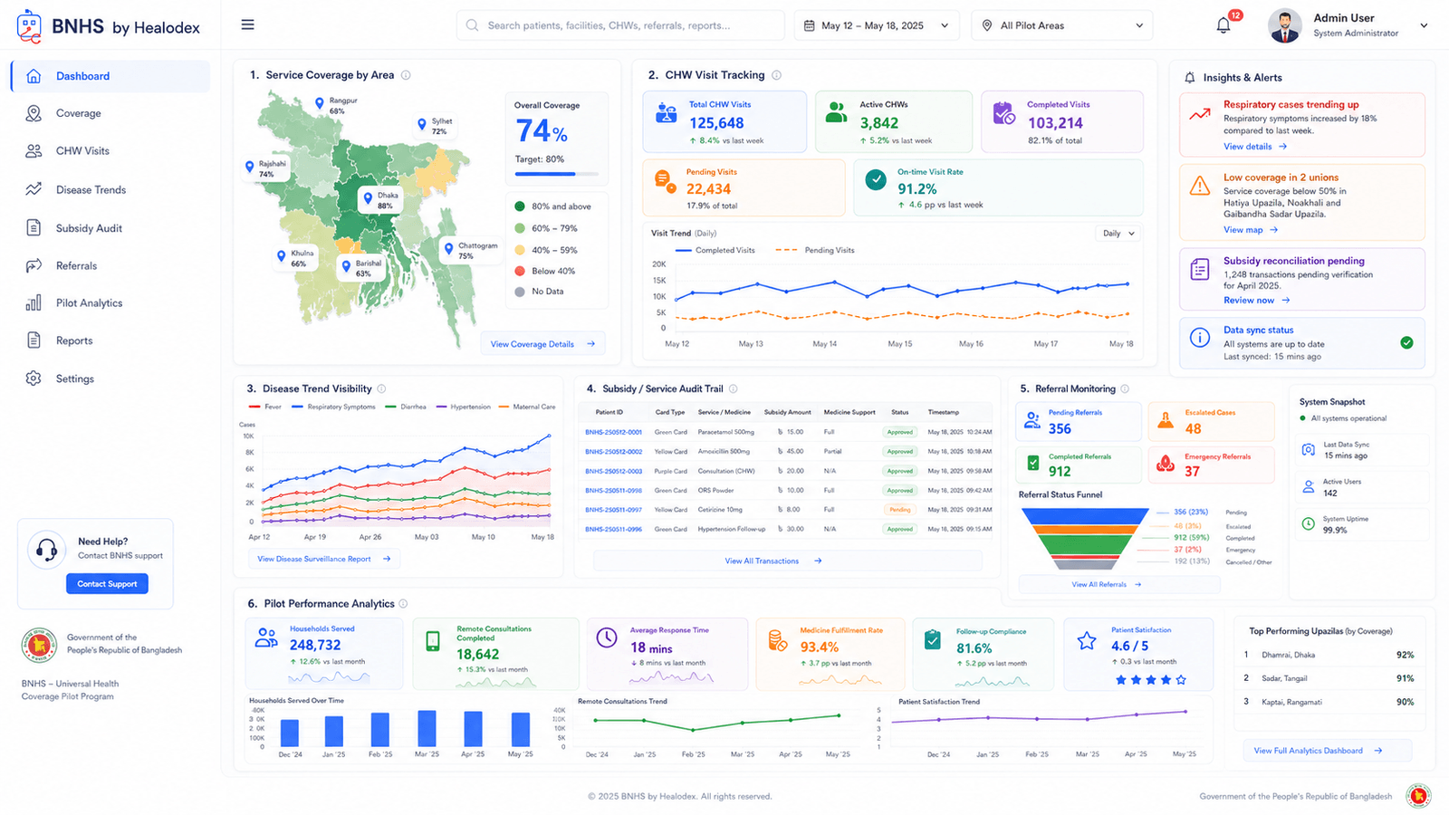This screenshot has width=1449, height=815.
Task: Click the Households Served people icon
Action: [x=266, y=638]
